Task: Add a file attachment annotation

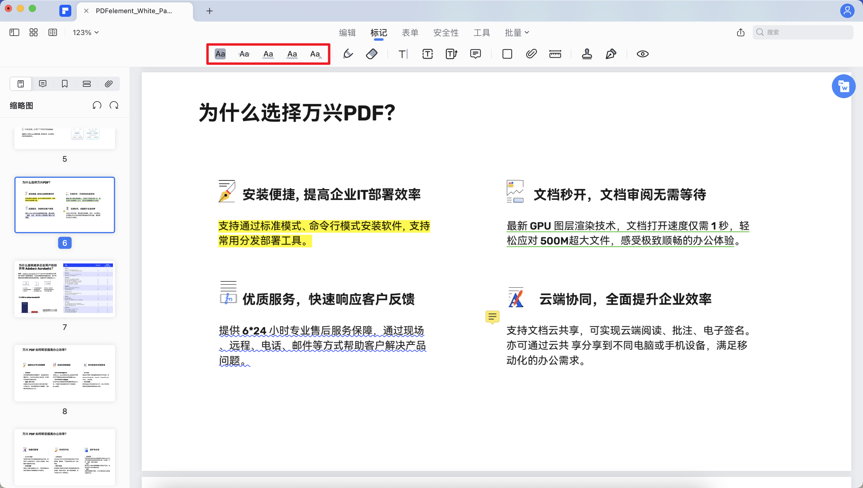Action: [531, 54]
